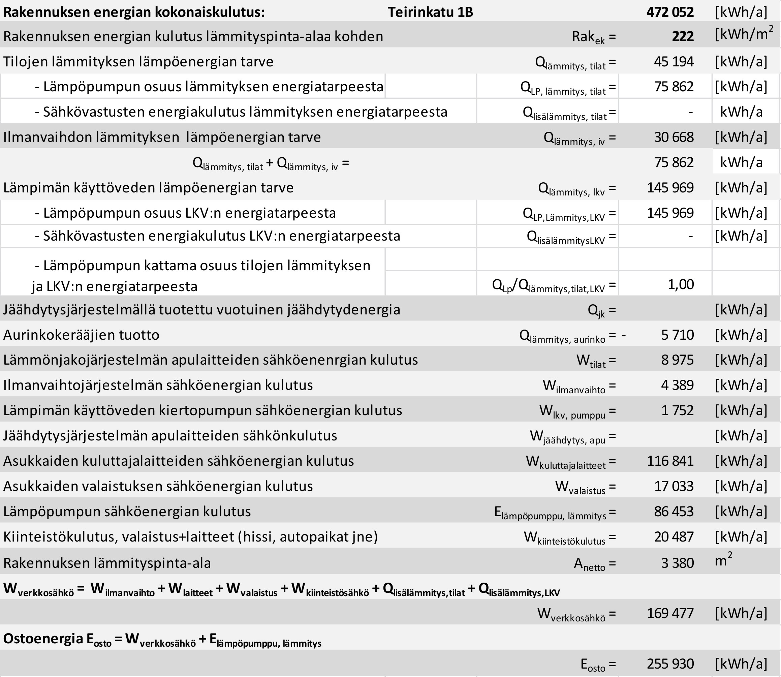This screenshot has height=677, width=781.
Task: Select the ventilation heating value 30 668
Action: coord(674,137)
